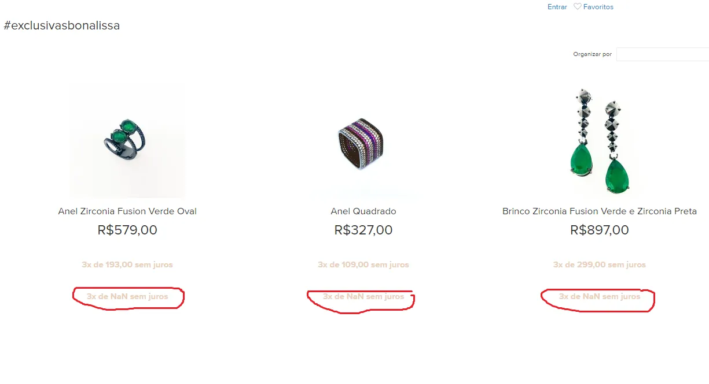Image resolution: width=709 pixels, height=384 pixels.
Task: Click the Favoritos heart icon
Action: pos(577,7)
